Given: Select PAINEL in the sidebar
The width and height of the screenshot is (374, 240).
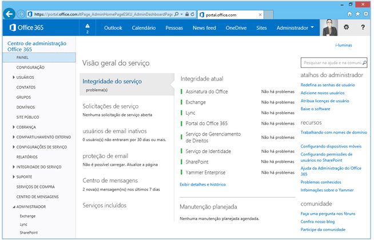Looking at the screenshot, I should pyautogui.click(x=39, y=58).
